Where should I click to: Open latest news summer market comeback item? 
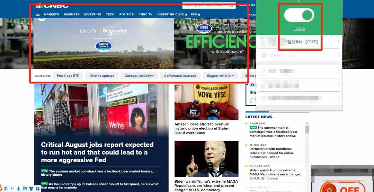[274, 132]
